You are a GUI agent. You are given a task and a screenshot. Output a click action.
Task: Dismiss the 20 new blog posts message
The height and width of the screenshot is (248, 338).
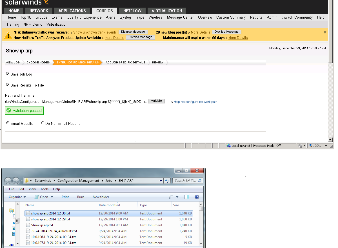(227, 32)
